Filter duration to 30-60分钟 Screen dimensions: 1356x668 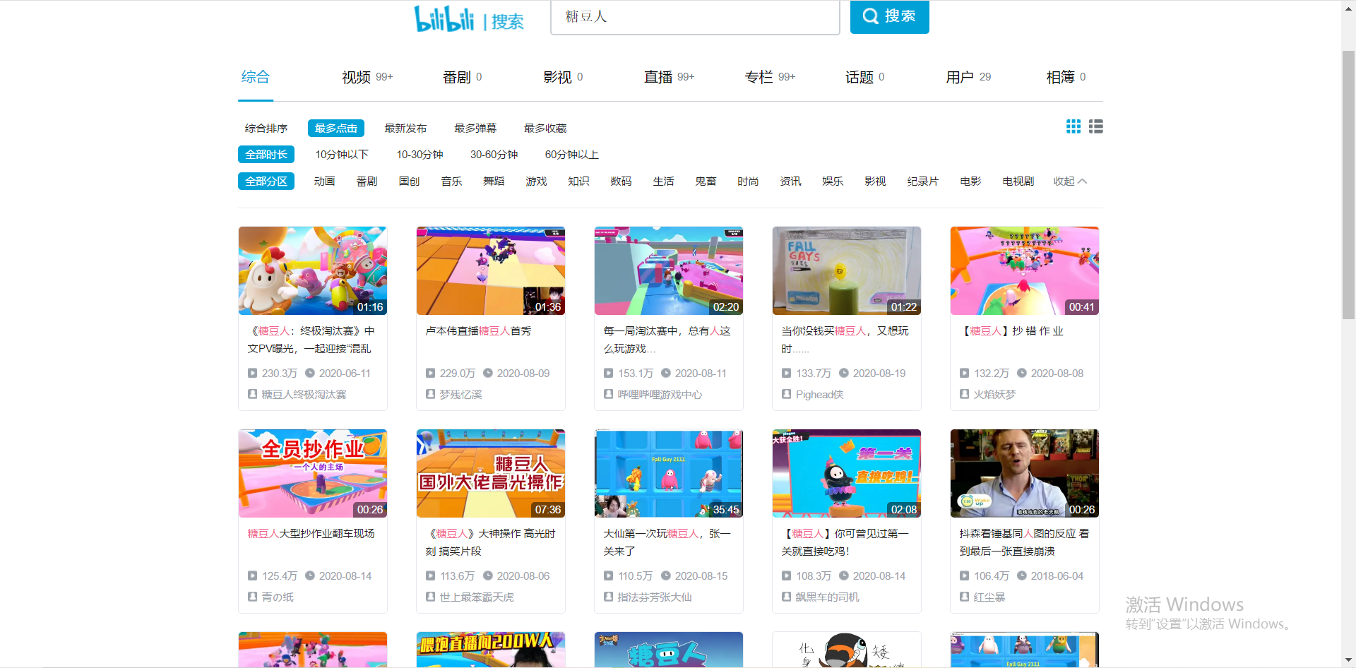[494, 154]
